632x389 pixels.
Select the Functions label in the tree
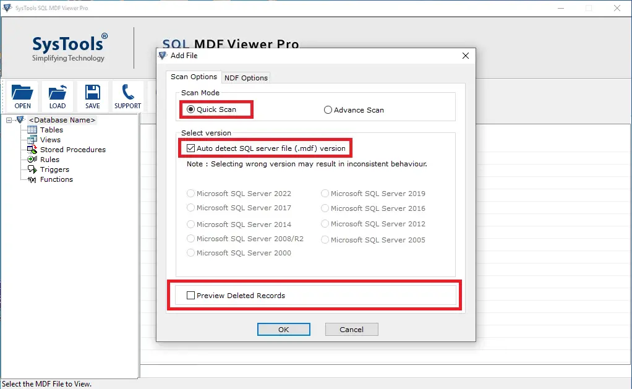[56, 179]
